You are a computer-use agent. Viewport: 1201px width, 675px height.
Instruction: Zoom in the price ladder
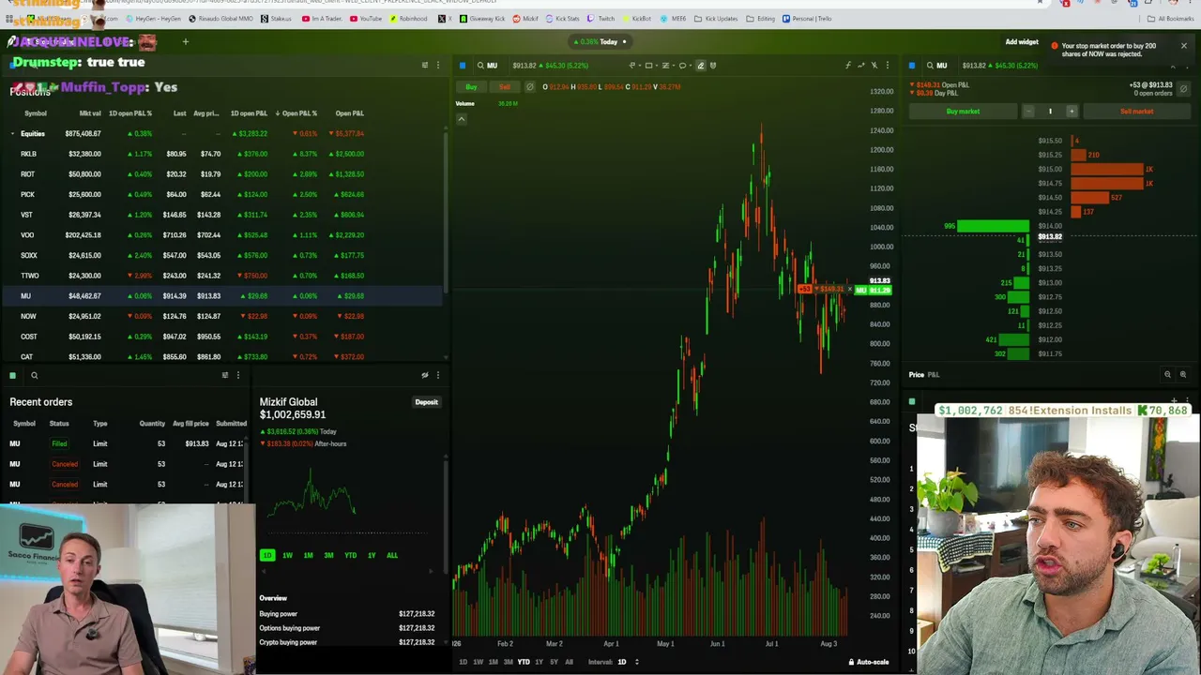pyautogui.click(x=1183, y=375)
